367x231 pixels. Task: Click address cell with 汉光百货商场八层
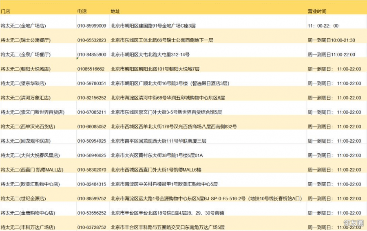pos(173,127)
